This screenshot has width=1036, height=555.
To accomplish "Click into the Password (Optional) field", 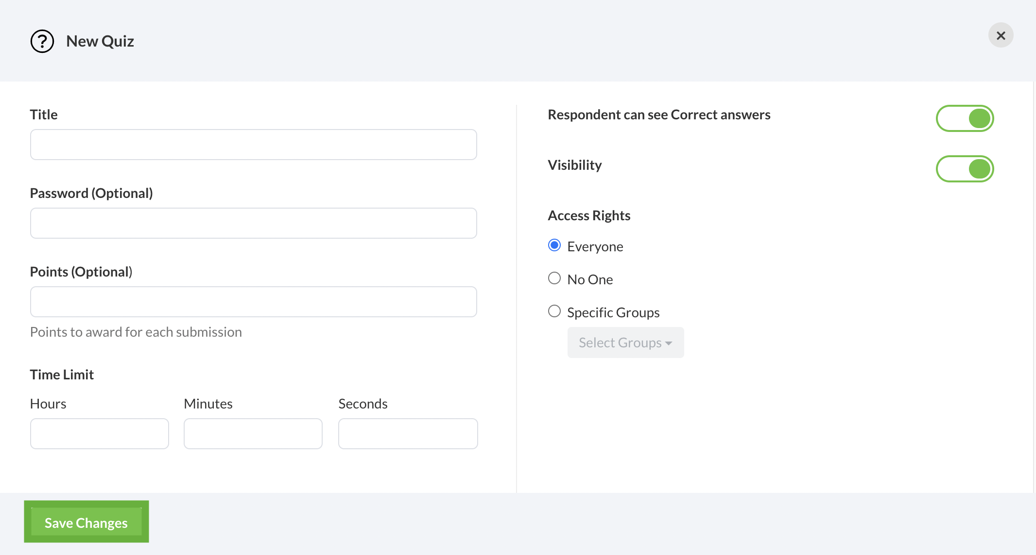I will pos(253,223).
